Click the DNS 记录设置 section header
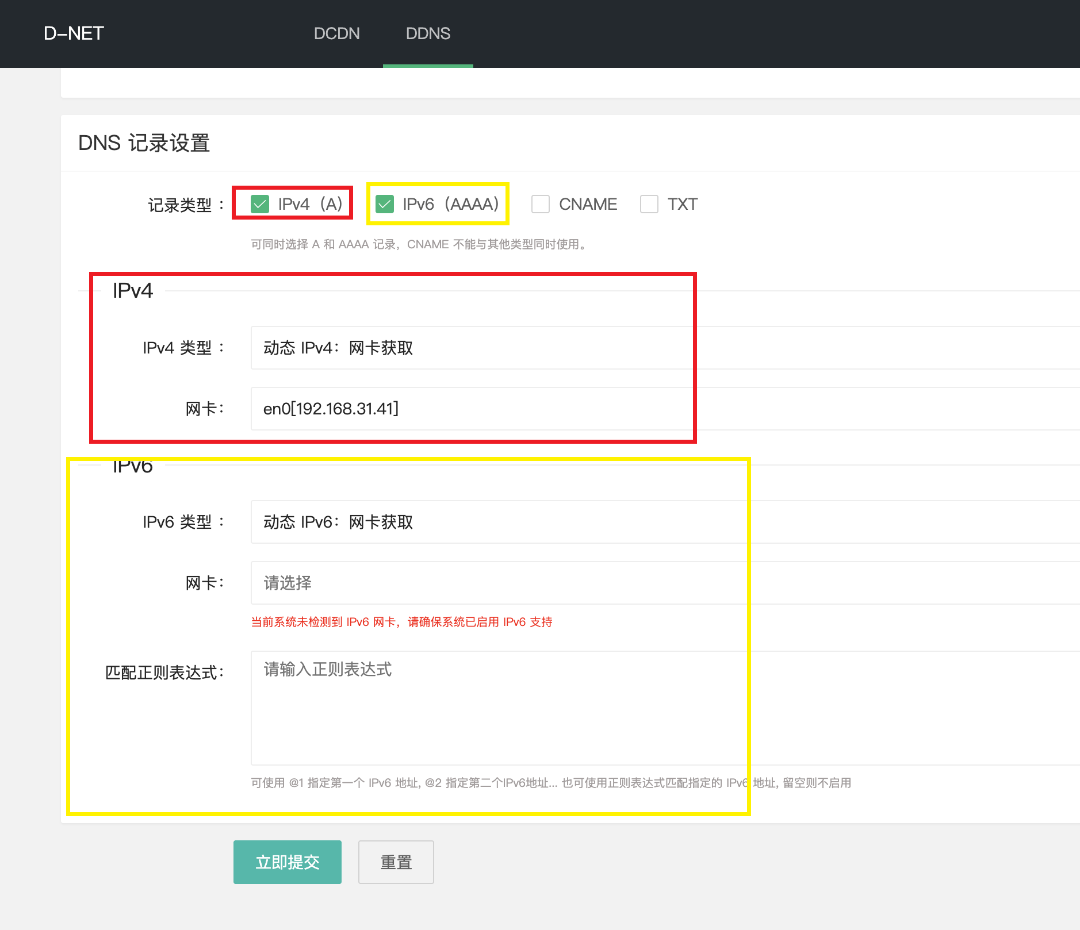1080x930 pixels. (144, 143)
